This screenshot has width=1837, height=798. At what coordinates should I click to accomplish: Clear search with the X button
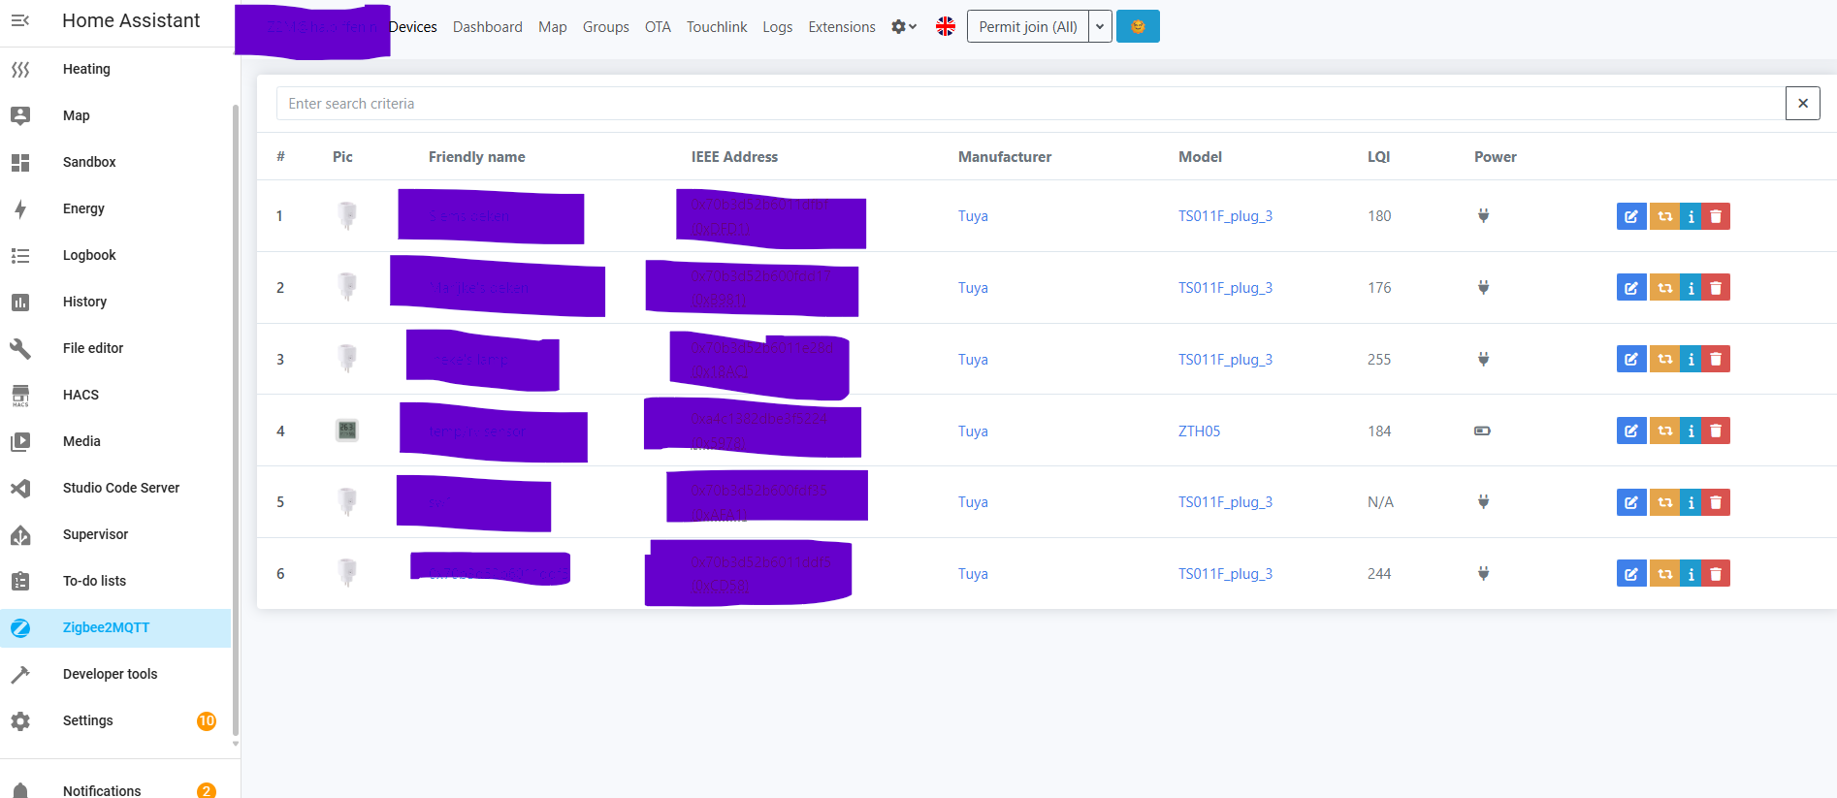tap(1803, 104)
